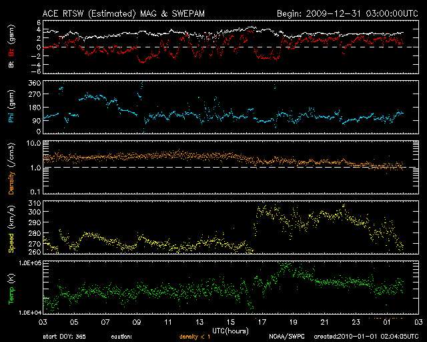427x342 pixels.
Task: Click the green 'Temp (K)' axis label
Action: pyautogui.click(x=11, y=289)
